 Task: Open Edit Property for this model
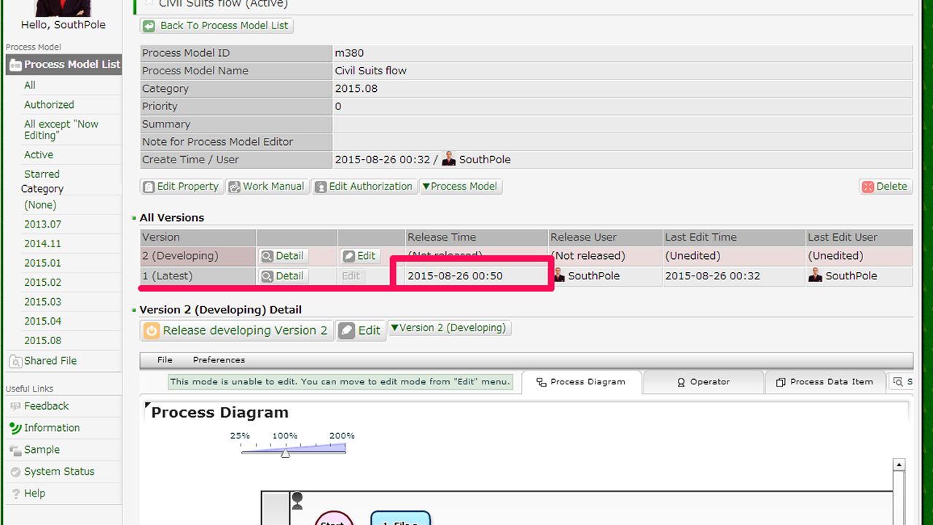pos(181,187)
